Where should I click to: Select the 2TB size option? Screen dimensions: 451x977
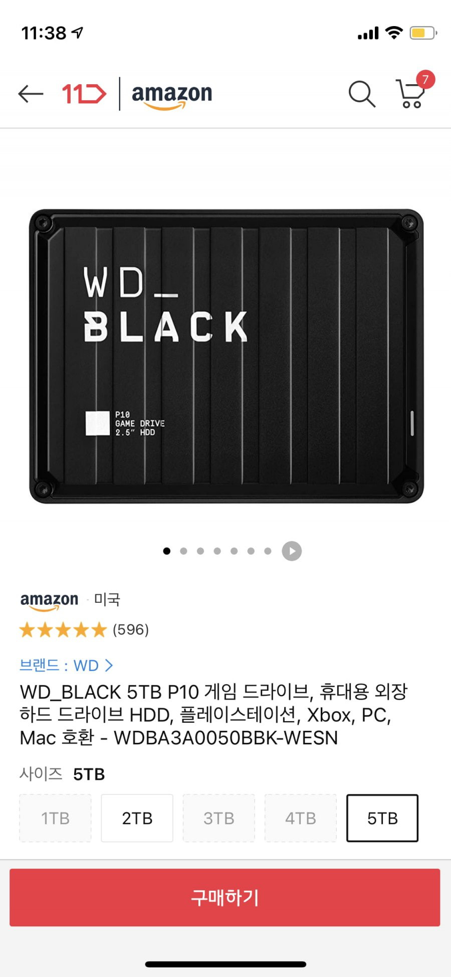click(x=137, y=818)
